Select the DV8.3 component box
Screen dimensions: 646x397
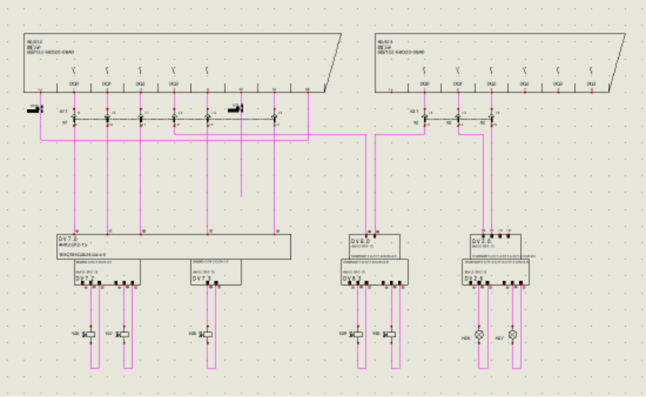[374, 272]
